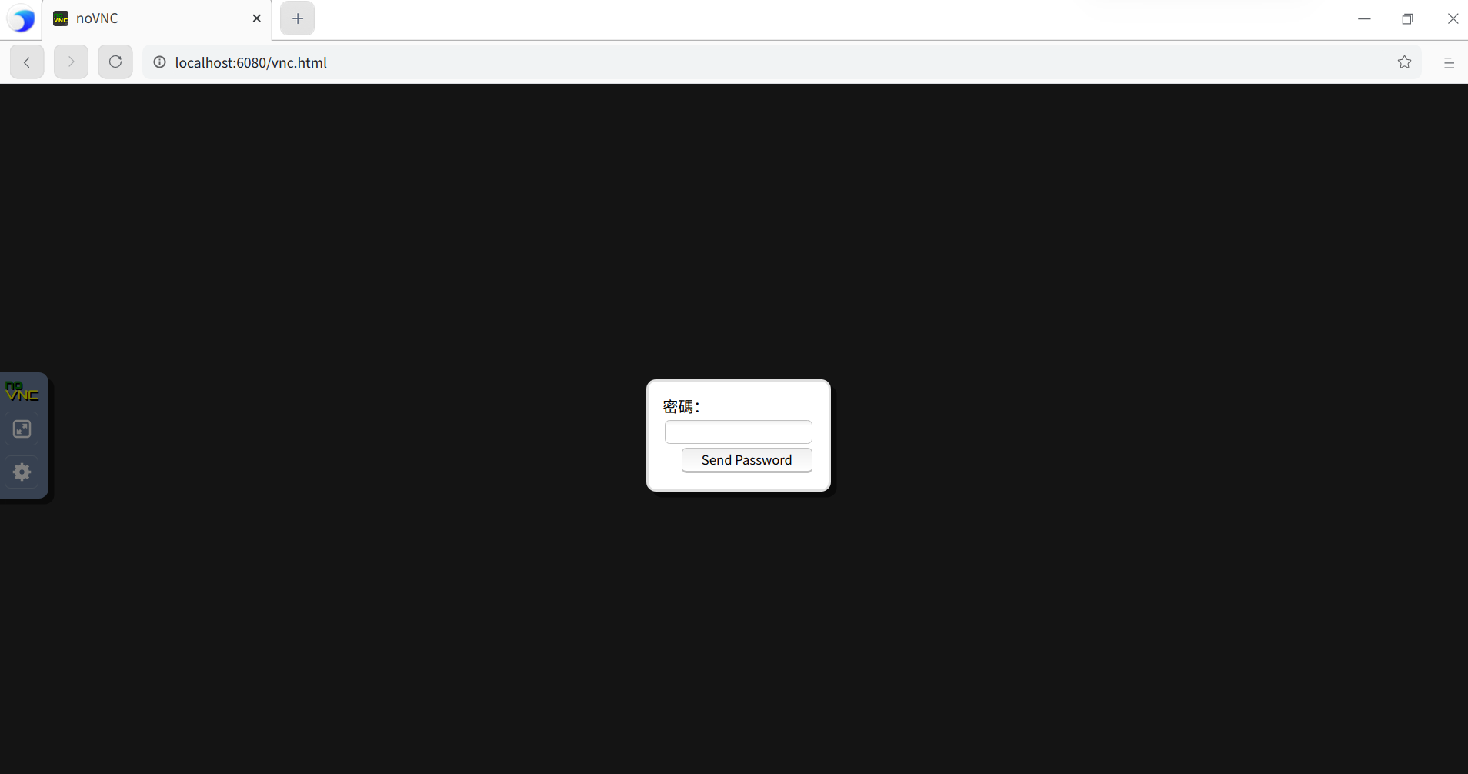1468x774 pixels.
Task: Toggle the bookmark star for this page
Action: [1406, 62]
